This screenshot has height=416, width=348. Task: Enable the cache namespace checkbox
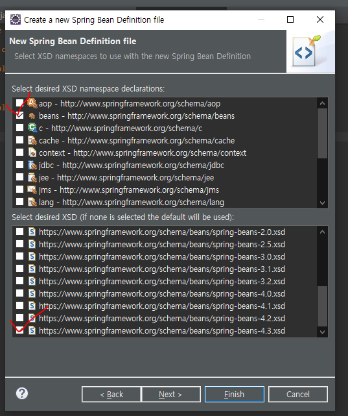pos(19,140)
